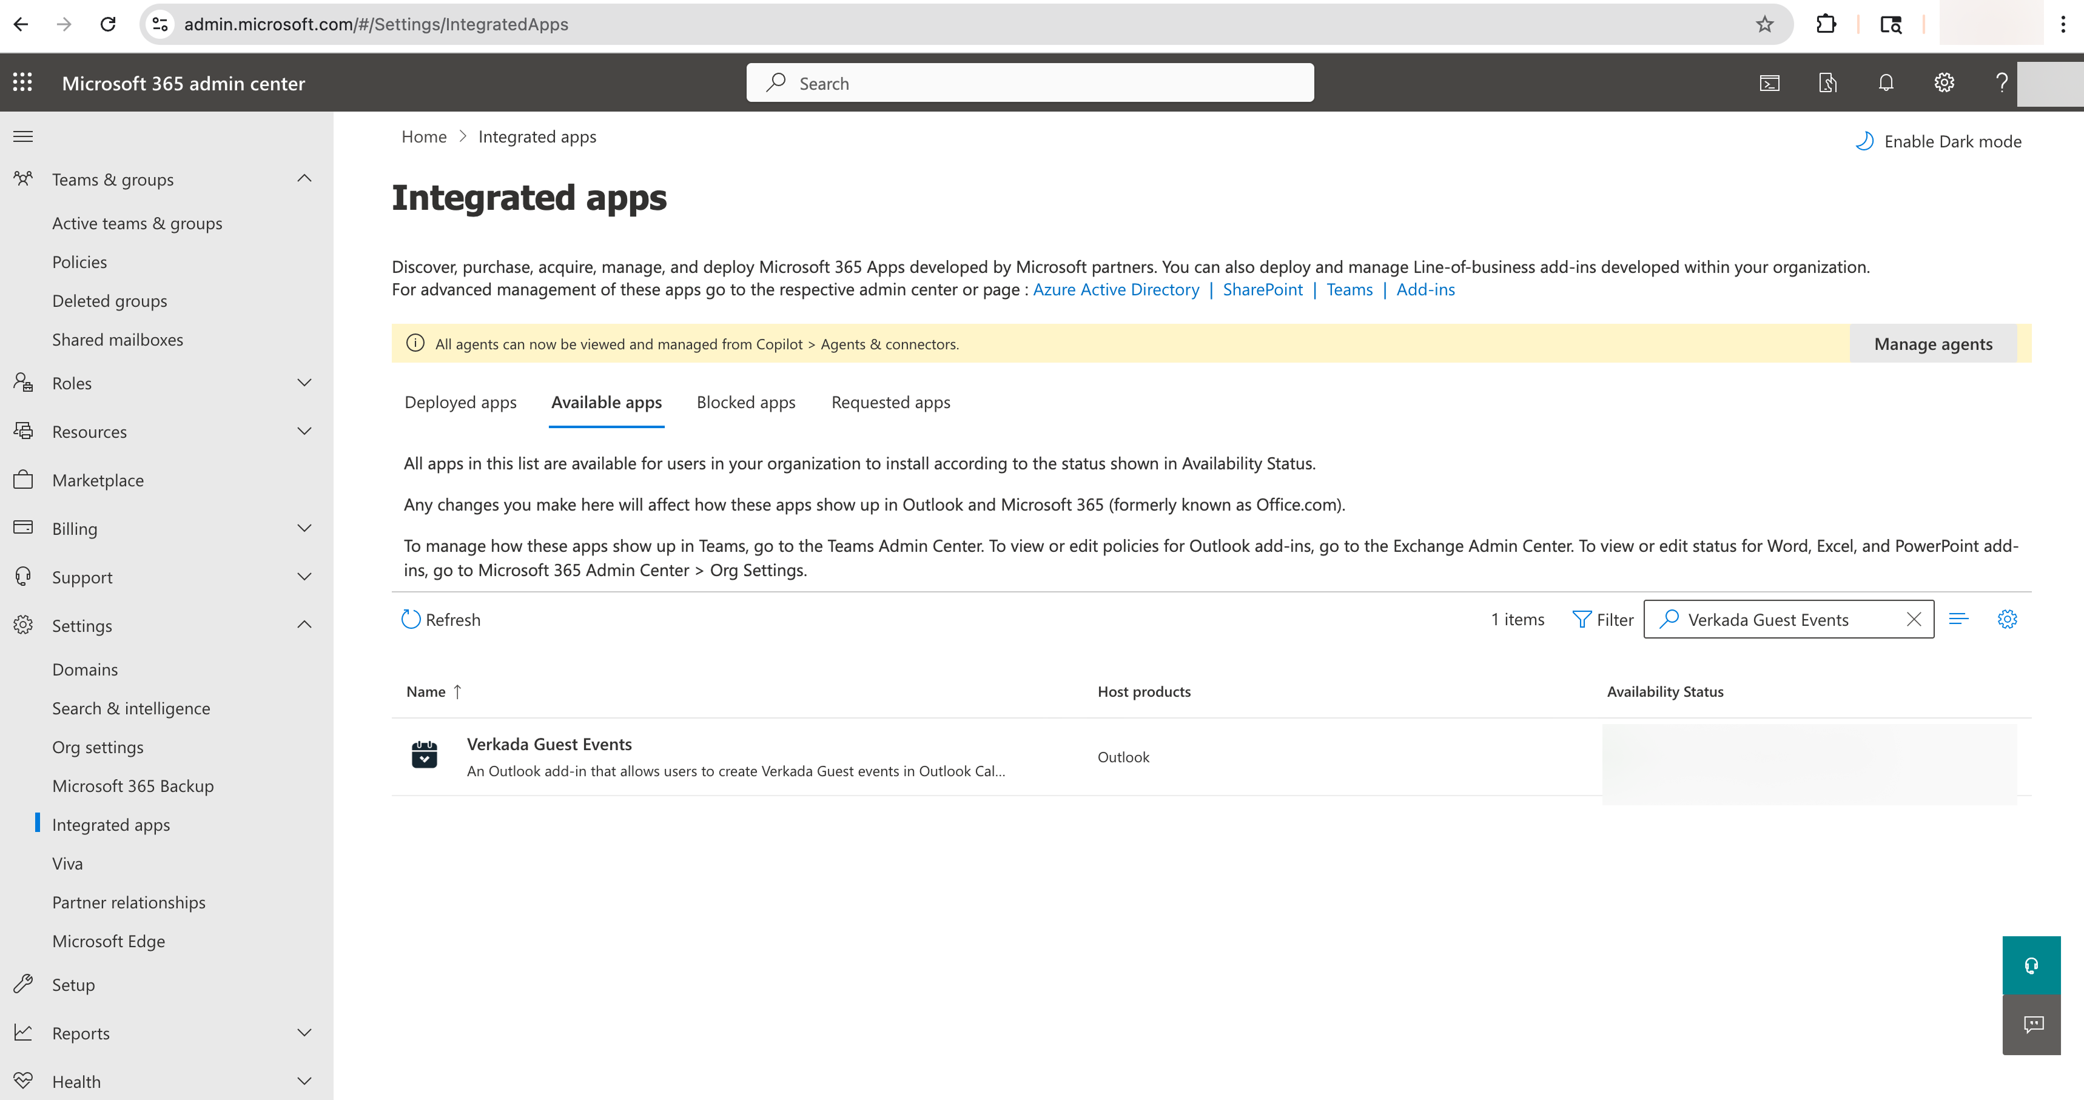Clear the Verkada Guest Events search text

(1914, 620)
